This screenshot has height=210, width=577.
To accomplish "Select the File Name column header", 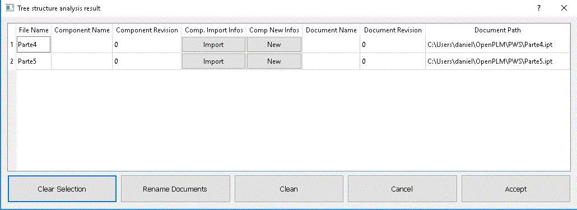I will click(x=34, y=30).
